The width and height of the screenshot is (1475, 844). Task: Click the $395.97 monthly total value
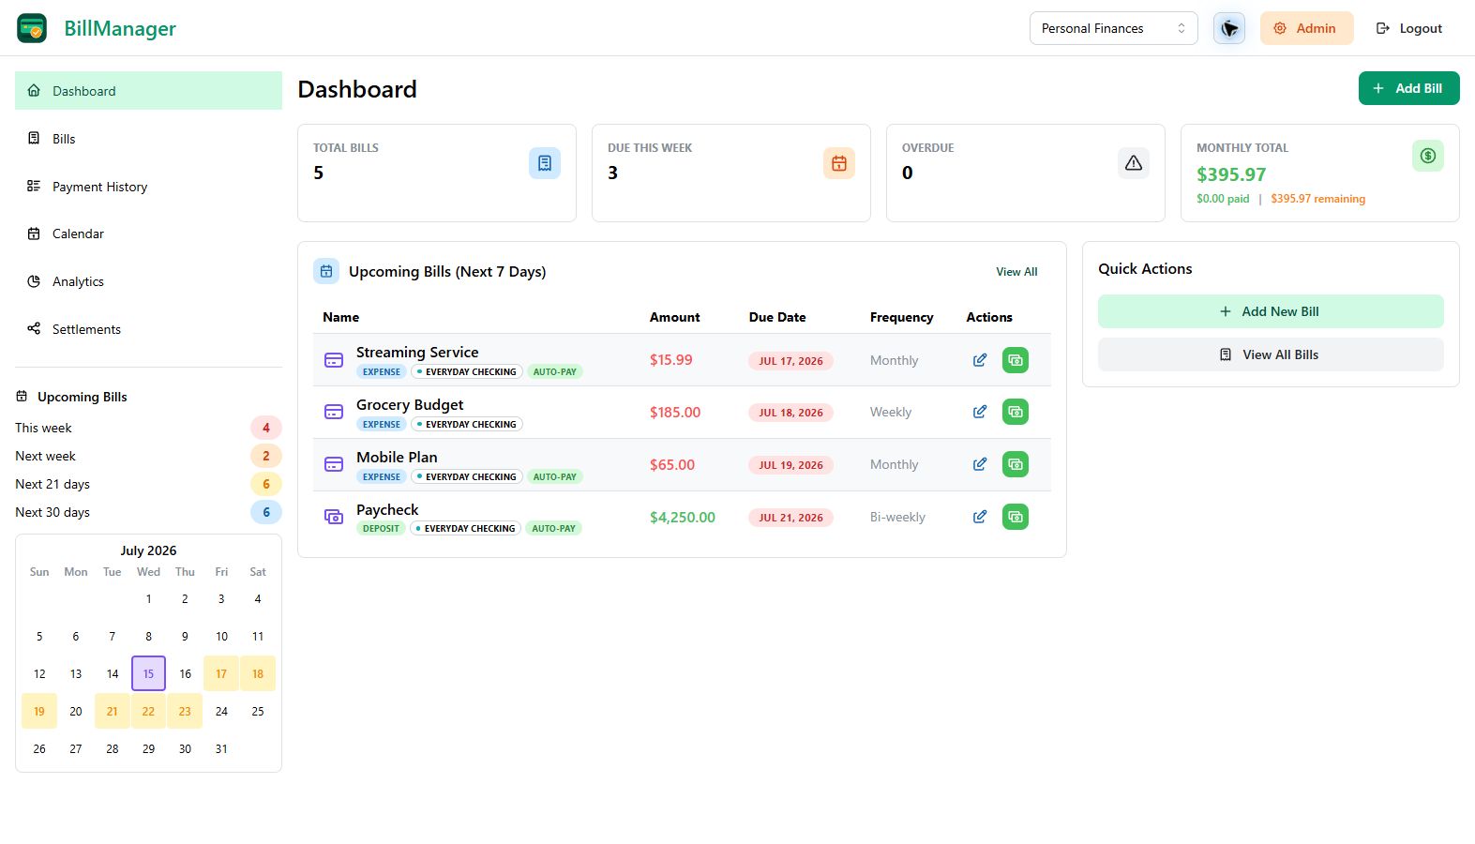click(1231, 174)
